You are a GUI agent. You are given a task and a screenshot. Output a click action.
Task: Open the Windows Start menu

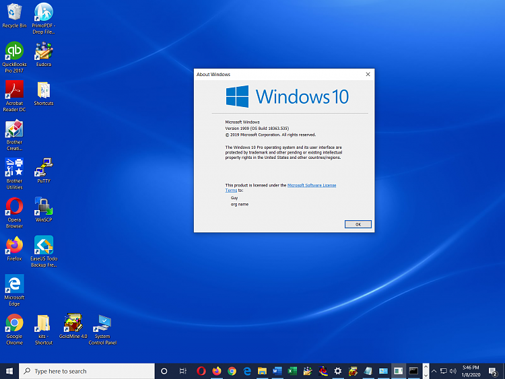[x=9, y=372]
